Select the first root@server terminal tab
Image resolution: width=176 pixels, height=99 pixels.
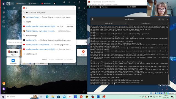coord(109,23)
